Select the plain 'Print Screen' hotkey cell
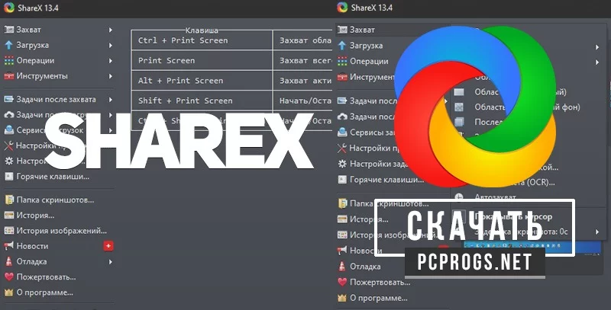Image resolution: width=611 pixels, height=310 pixels. coord(202,61)
